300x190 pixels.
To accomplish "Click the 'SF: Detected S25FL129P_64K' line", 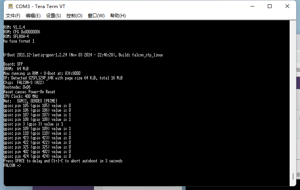I will pos(63,78).
